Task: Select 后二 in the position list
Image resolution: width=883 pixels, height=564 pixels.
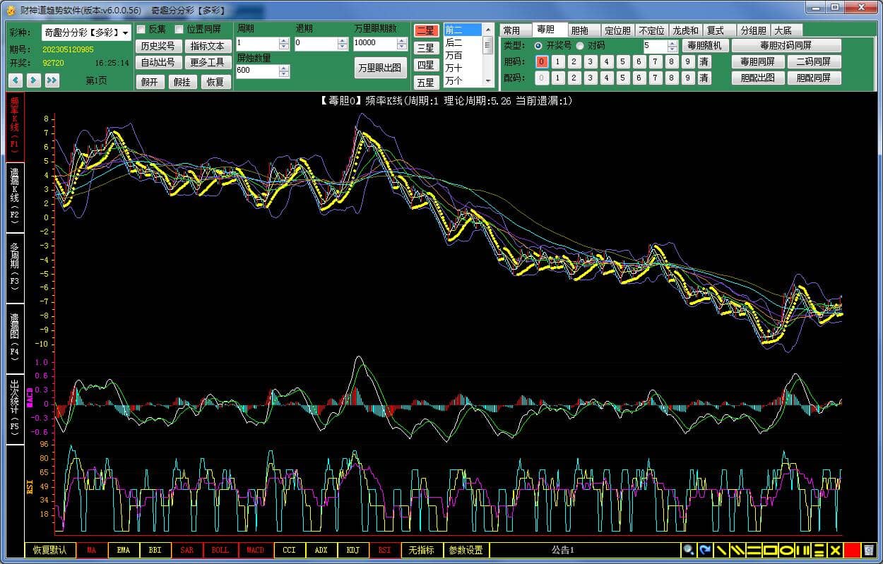Action: [454, 42]
